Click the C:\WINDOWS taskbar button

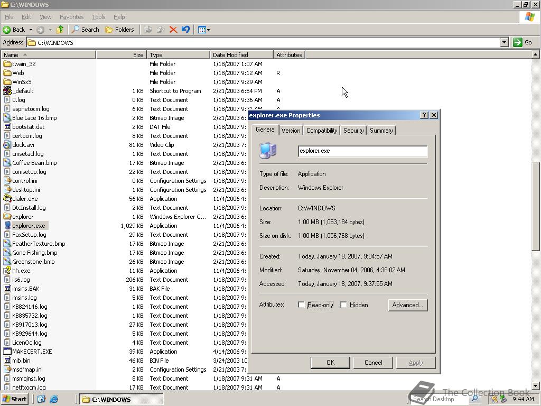click(122, 400)
